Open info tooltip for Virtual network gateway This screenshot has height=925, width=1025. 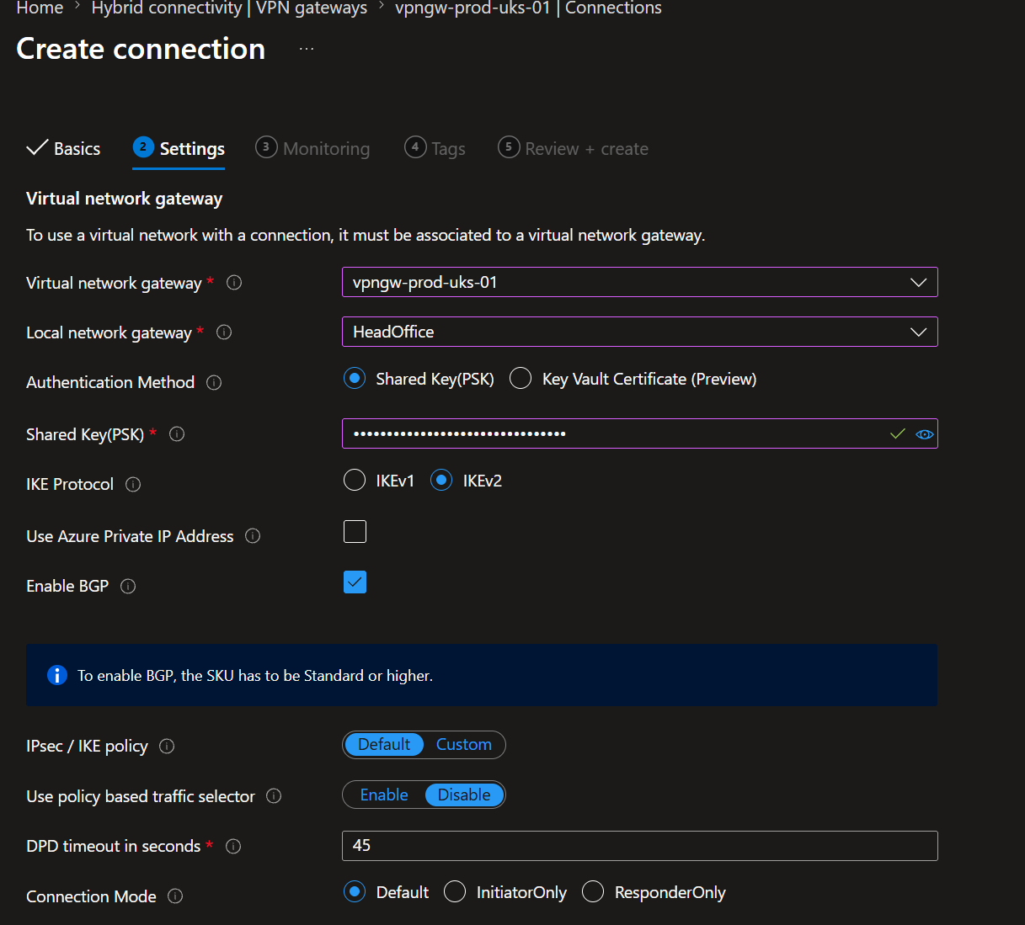(x=235, y=283)
